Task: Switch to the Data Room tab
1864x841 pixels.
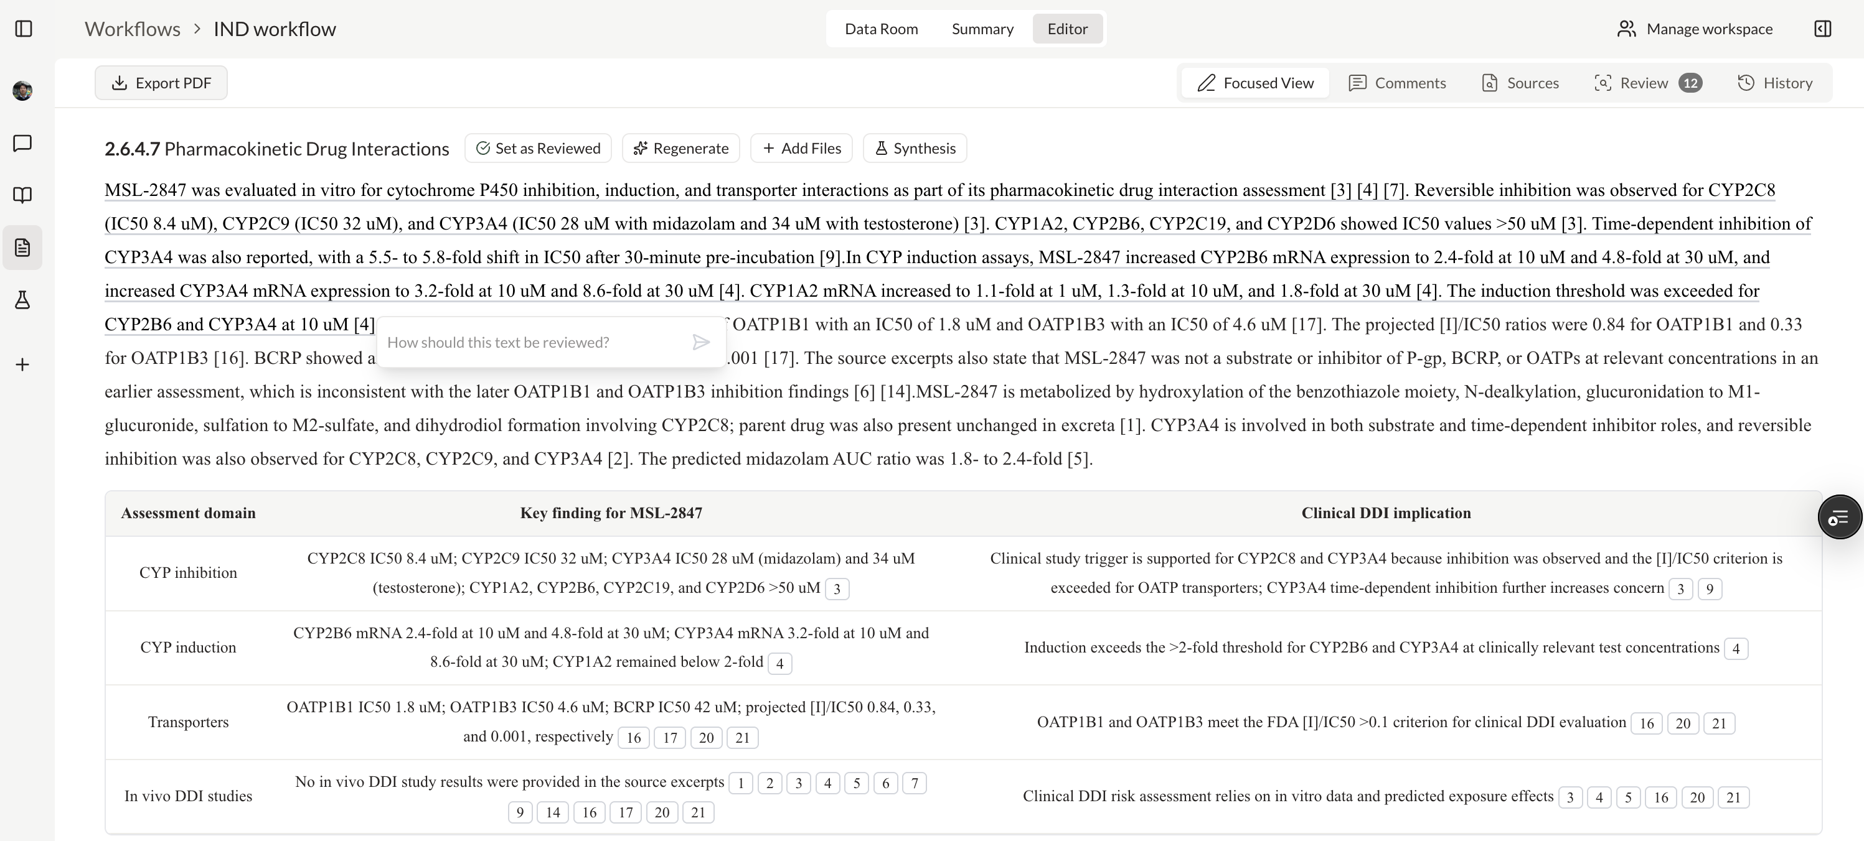Action: pyautogui.click(x=882, y=29)
